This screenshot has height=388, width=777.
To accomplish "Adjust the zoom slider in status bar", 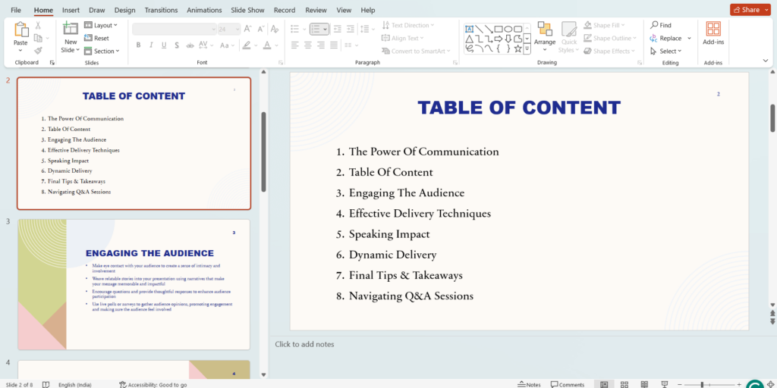I will (x=702, y=384).
